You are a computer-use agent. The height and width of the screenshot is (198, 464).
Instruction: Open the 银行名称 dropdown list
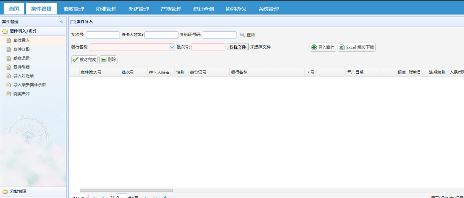(x=172, y=47)
